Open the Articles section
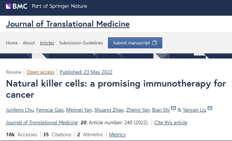This screenshot has height=141, width=232. click(x=47, y=43)
